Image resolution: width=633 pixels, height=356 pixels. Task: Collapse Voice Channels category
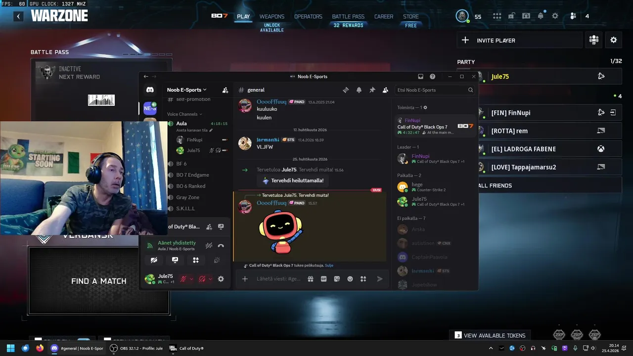(x=184, y=114)
